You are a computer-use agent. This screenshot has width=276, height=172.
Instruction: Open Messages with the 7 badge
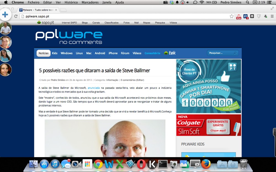pos(66,164)
